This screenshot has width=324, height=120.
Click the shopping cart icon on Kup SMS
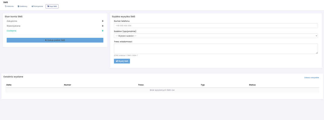[48, 6]
